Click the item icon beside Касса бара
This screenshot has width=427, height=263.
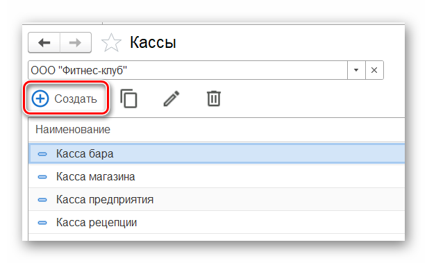click(x=42, y=154)
